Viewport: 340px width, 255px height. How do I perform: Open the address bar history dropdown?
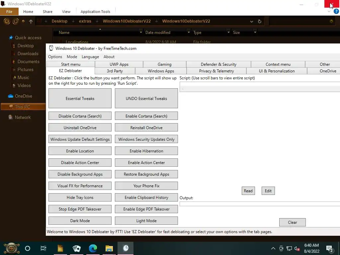pos(252,22)
